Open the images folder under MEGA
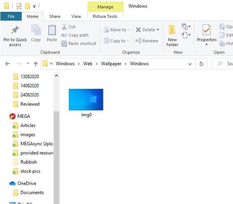This screenshot has width=233, height=204. 24,135
